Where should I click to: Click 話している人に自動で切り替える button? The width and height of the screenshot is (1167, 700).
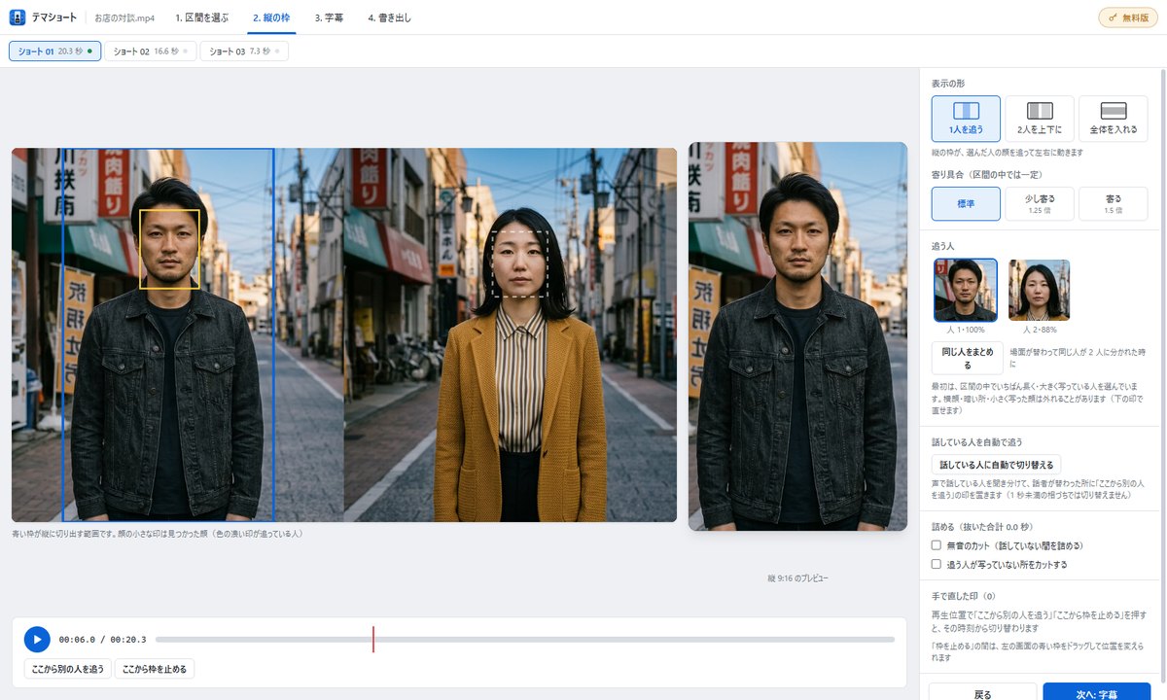pyautogui.click(x=997, y=465)
